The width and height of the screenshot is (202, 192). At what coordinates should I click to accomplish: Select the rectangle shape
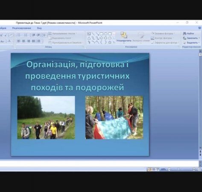102,34
